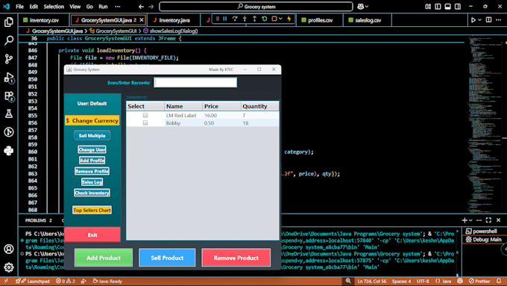This screenshot has width=507, height=286.
Task: Click the green Add Product button
Action: click(104, 258)
